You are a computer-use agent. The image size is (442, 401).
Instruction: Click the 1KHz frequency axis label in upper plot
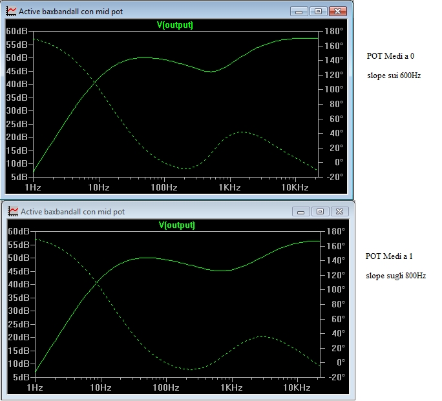point(229,187)
